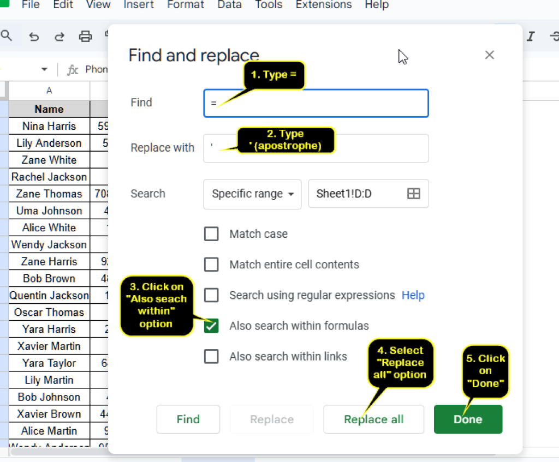
Task: Open the Print dialog via toolbar icon
Action: point(85,35)
